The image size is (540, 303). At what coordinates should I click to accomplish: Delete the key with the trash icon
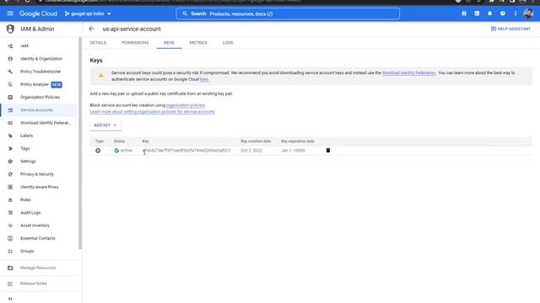click(x=328, y=150)
